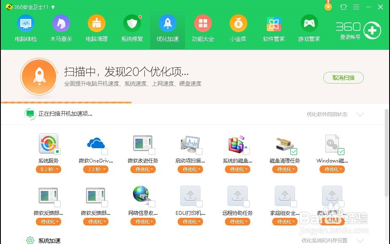The width and height of the screenshot is (390, 244).
Task: Check the 微软改进任务 checkbox
Action: [x=152, y=151]
